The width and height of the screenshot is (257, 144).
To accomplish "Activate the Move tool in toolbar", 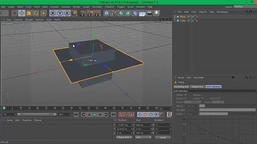I will tap(22, 13).
